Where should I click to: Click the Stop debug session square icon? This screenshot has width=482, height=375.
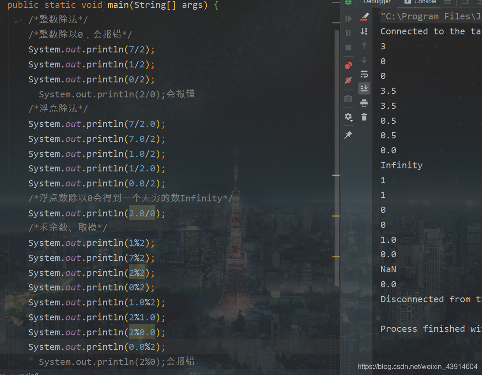[348, 48]
